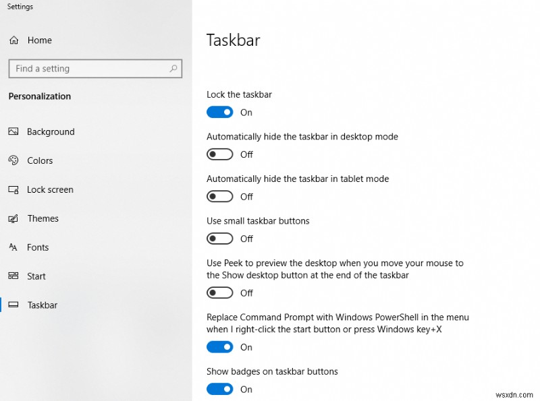Click the Colors palette icon

[13, 160]
